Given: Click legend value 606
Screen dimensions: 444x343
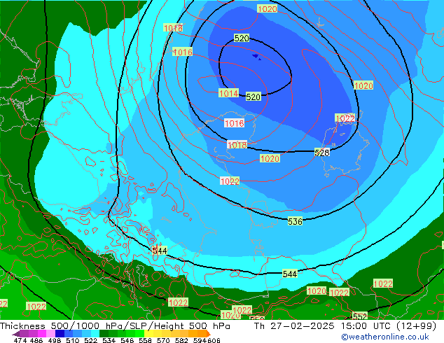Looking at the screenshot, I should 214,340.
